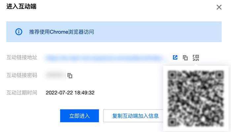Click the 互动链接密码 label
This screenshot has width=231, height=132.
pos(22,75)
